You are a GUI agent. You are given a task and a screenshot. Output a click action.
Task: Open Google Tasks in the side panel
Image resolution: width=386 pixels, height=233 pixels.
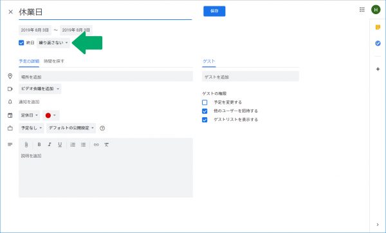pyautogui.click(x=378, y=43)
